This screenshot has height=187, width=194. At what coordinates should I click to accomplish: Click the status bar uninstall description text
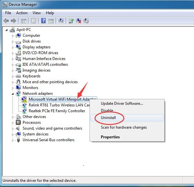[x=39, y=181]
